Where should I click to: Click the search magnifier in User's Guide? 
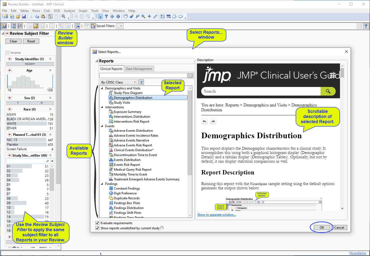click(x=328, y=91)
